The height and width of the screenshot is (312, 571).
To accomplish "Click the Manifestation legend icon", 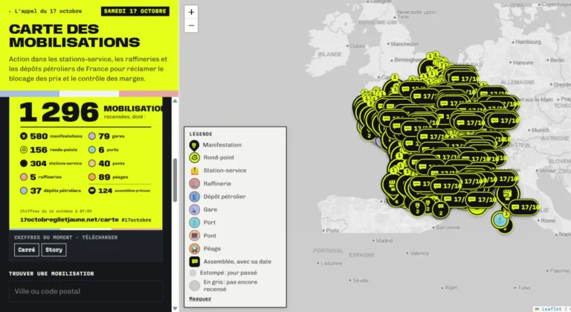I will tap(195, 146).
